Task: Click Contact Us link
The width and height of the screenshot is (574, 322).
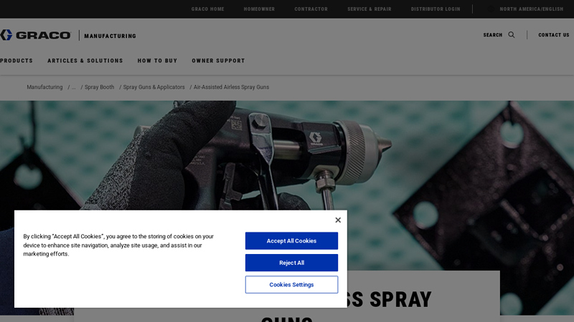Action: click(553, 35)
